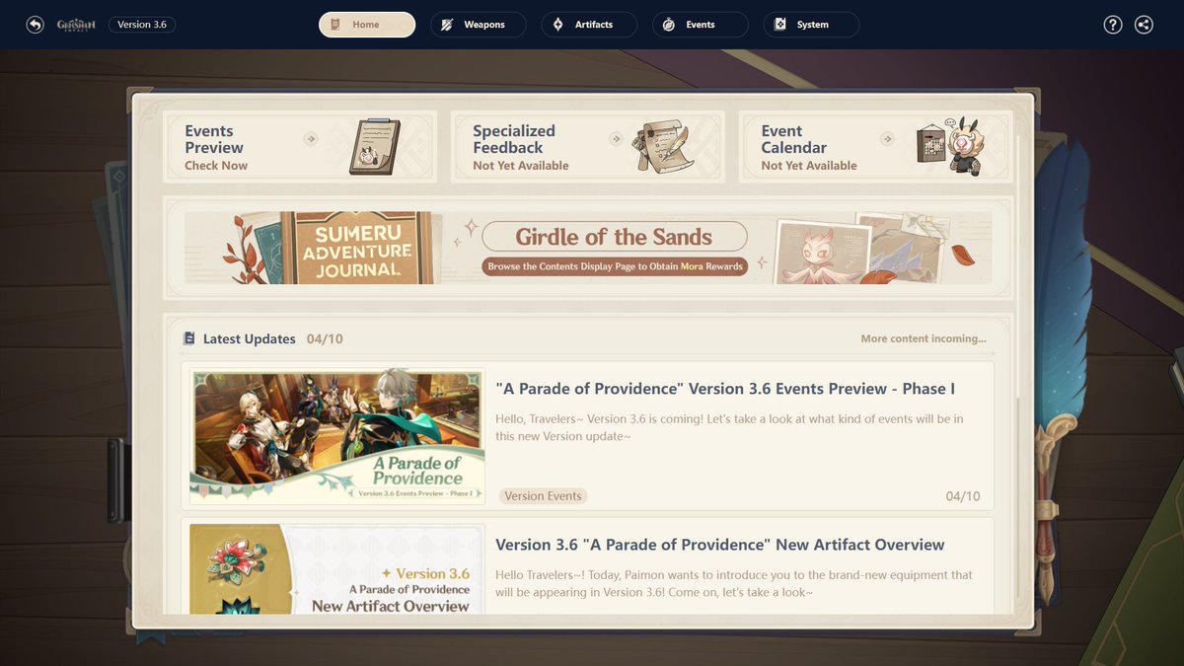
Task: Click the Version 3.6 is coming description text
Action: click(729, 427)
